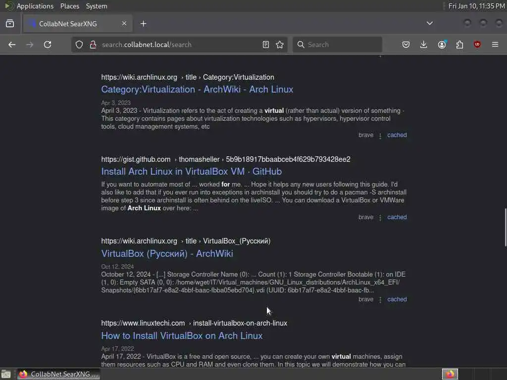
Task: Reload the current page
Action: 48,45
